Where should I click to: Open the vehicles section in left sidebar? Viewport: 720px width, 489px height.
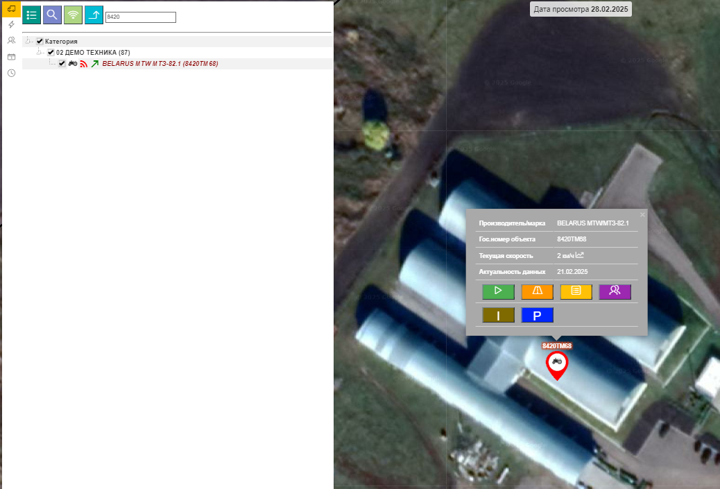coord(11,8)
